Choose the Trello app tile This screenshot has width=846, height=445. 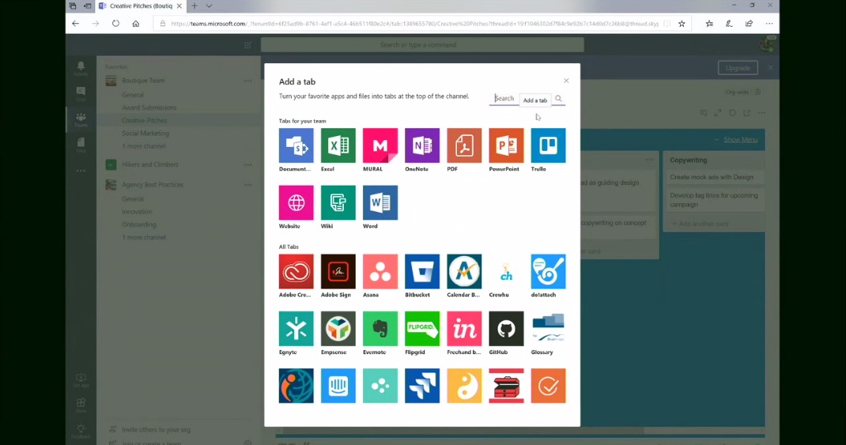pos(548,145)
